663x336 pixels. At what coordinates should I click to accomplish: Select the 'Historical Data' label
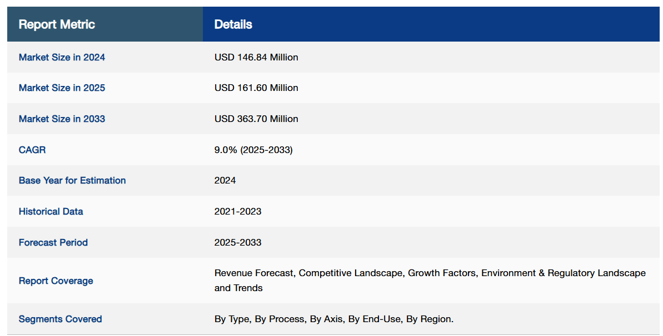point(51,211)
